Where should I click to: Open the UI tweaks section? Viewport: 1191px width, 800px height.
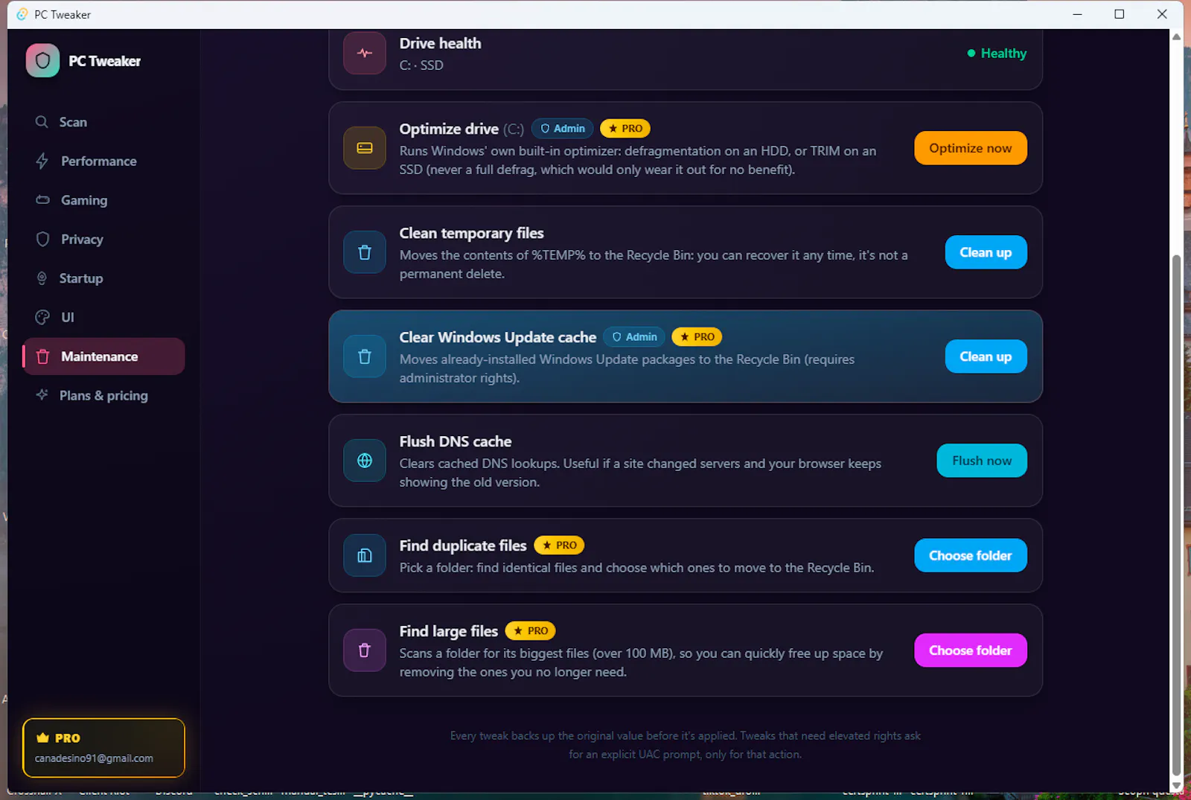[x=103, y=317]
